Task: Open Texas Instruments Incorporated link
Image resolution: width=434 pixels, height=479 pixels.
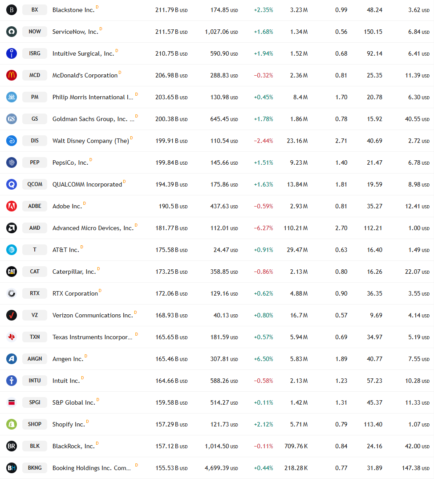Action: tap(92, 337)
